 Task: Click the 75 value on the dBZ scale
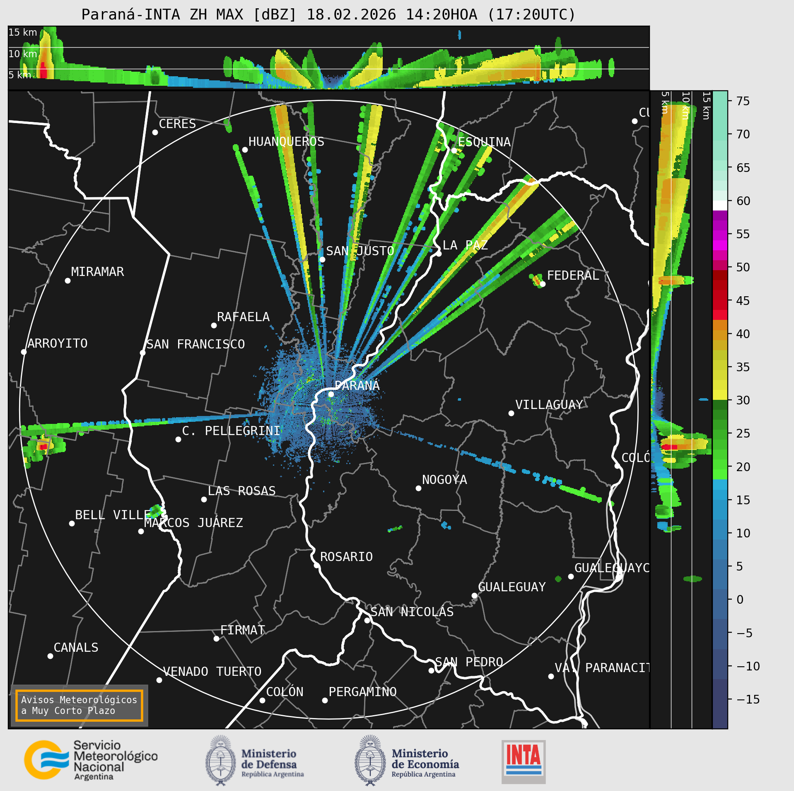(743, 101)
